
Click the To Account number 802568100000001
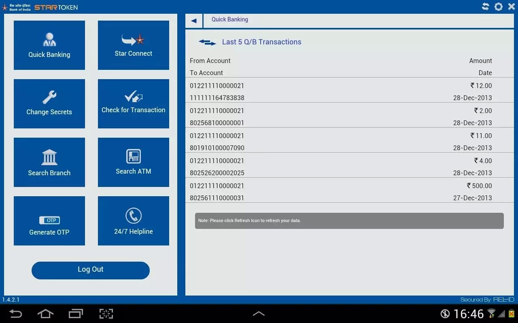217,123
